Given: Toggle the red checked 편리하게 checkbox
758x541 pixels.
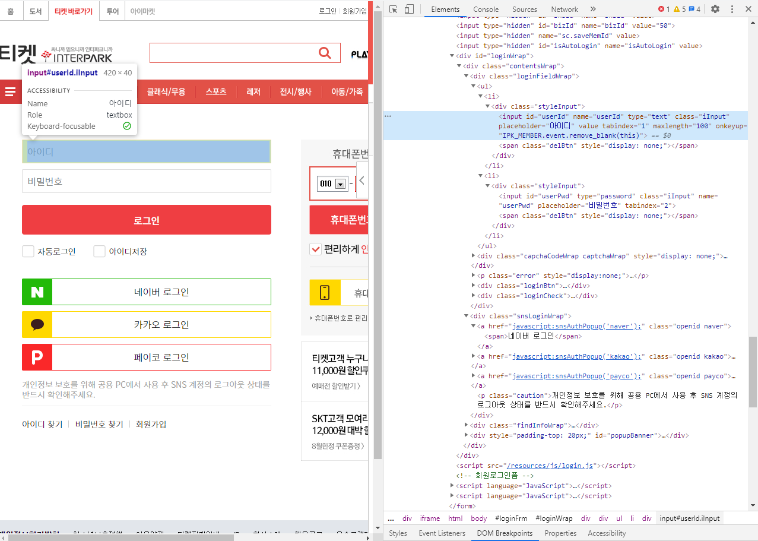Looking at the screenshot, I should [315, 249].
